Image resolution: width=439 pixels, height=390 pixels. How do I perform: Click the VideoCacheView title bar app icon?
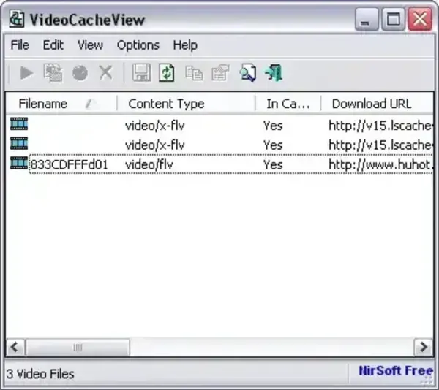[x=17, y=19]
